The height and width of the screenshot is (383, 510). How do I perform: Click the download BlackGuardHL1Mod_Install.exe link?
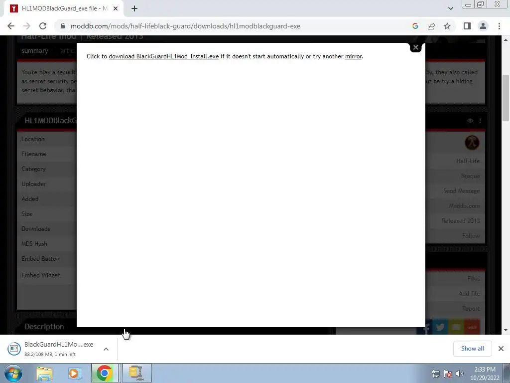click(x=163, y=56)
